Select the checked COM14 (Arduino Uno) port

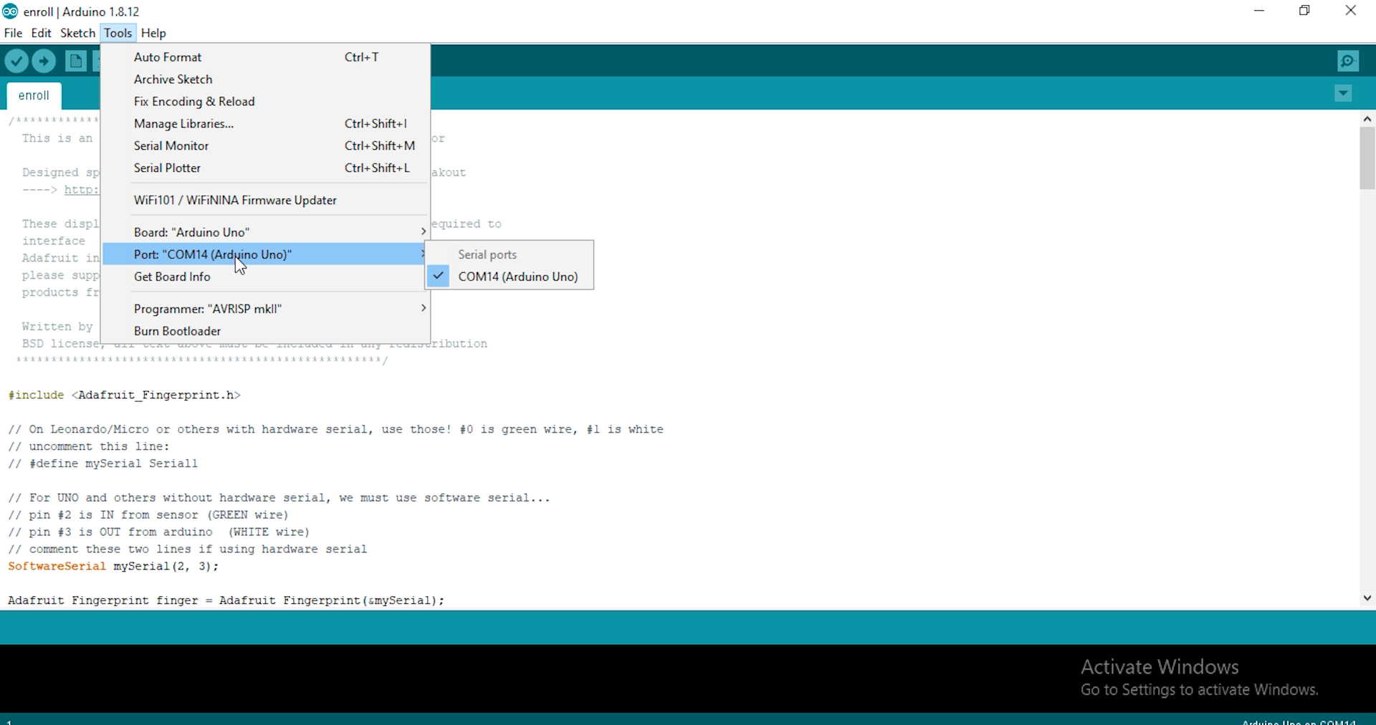point(518,277)
